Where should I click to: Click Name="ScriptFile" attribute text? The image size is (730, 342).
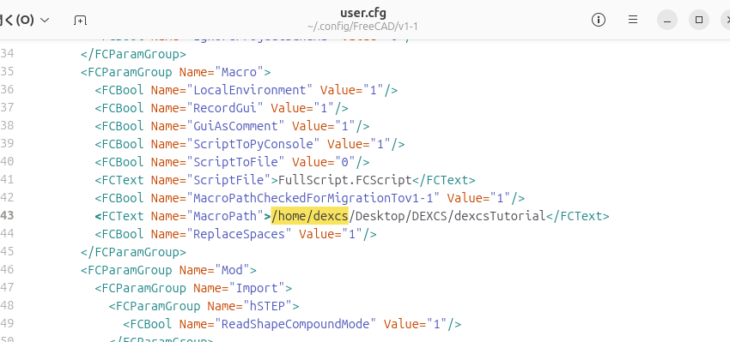(211, 180)
